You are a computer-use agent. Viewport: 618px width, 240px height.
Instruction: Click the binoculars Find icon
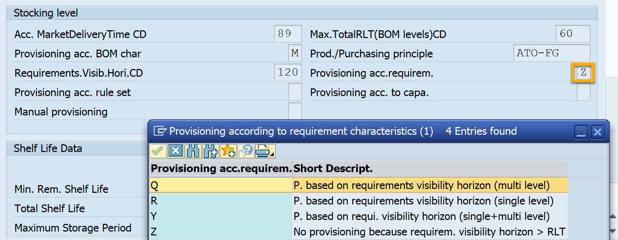pos(193,151)
